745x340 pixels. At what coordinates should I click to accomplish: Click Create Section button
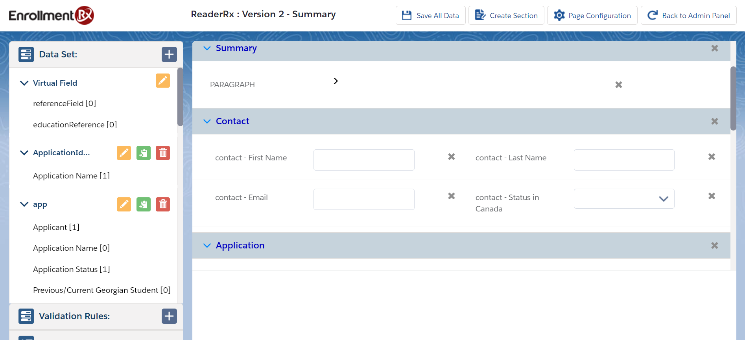506,16
